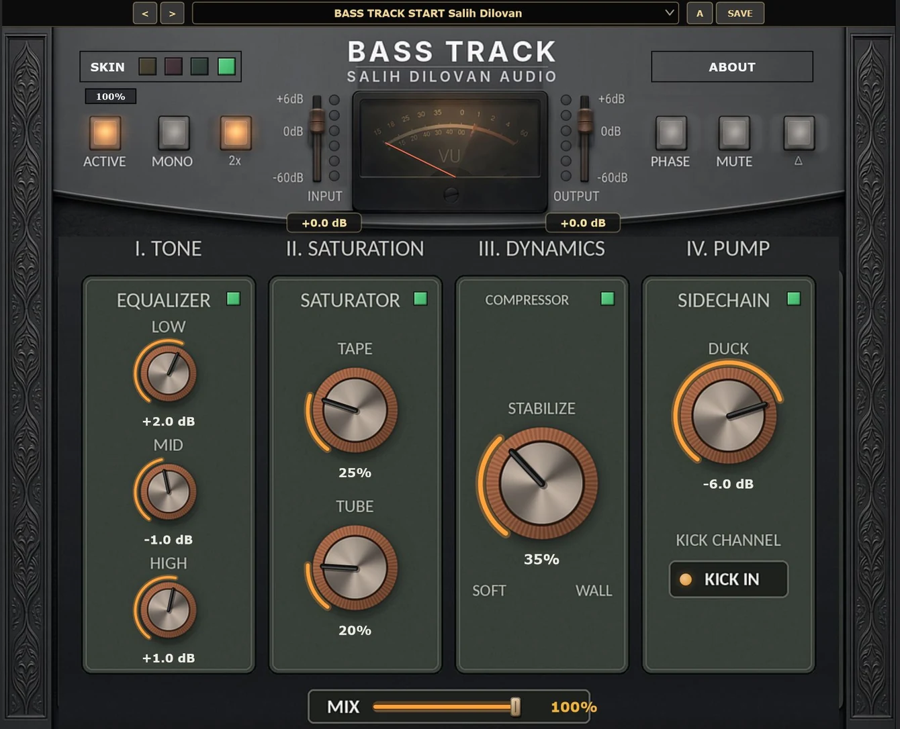This screenshot has height=729, width=900.
Task: Click the TAPE 25% value
Action: [x=355, y=473]
